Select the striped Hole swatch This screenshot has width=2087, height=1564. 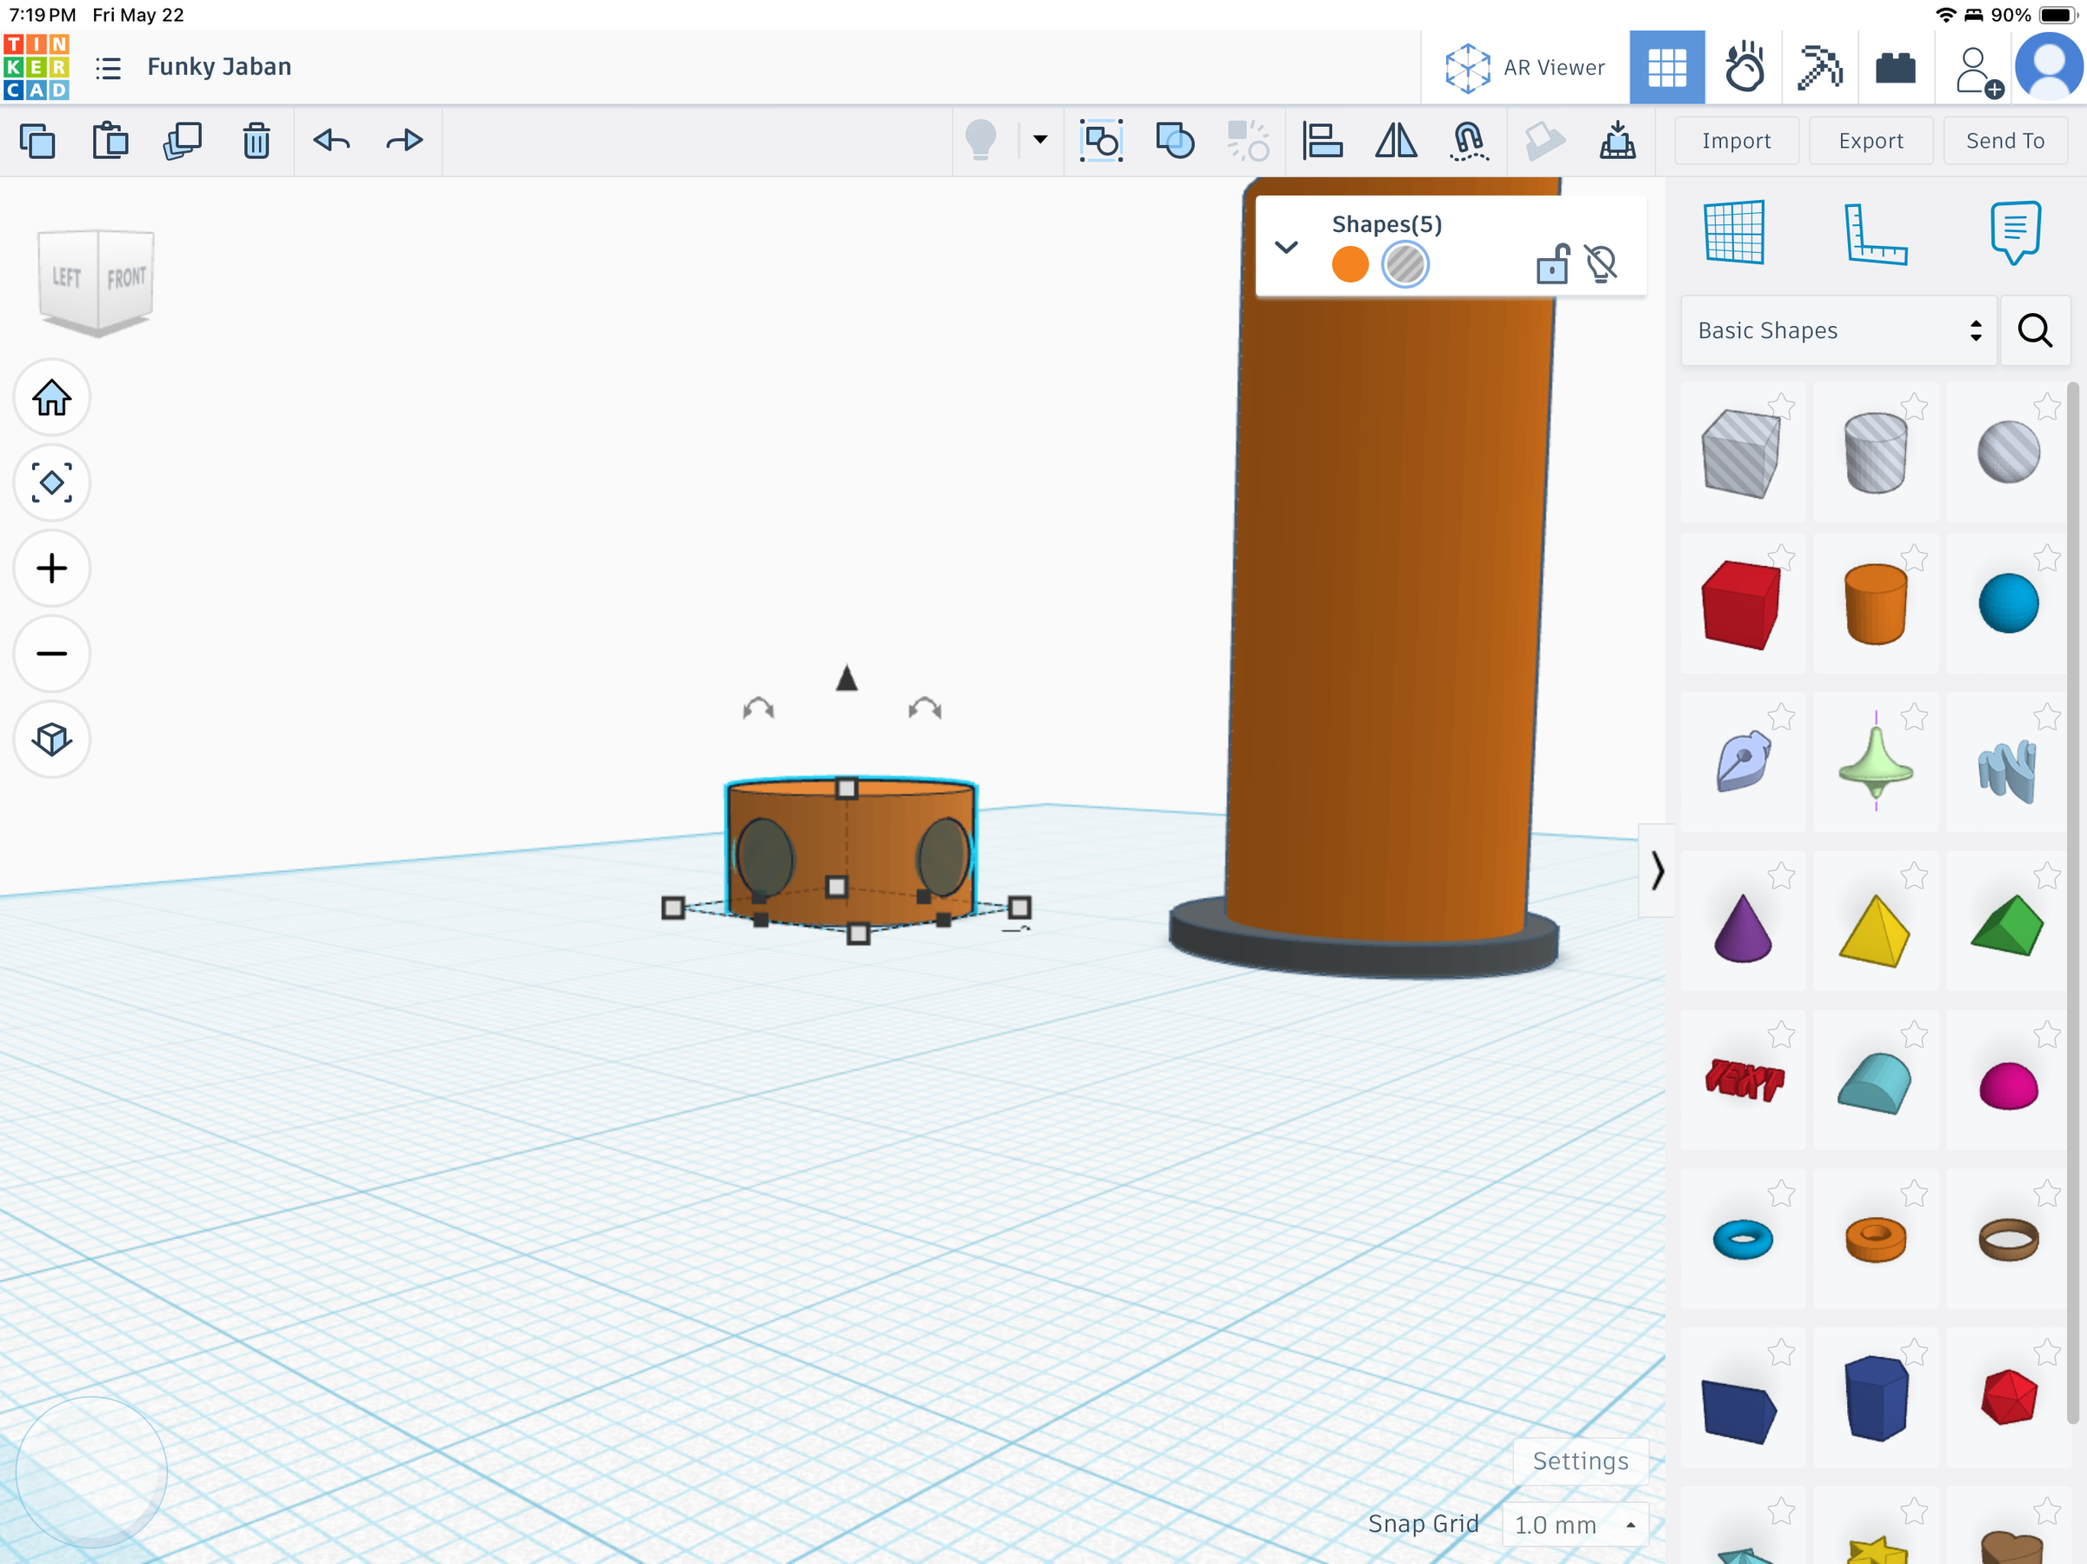click(1405, 264)
